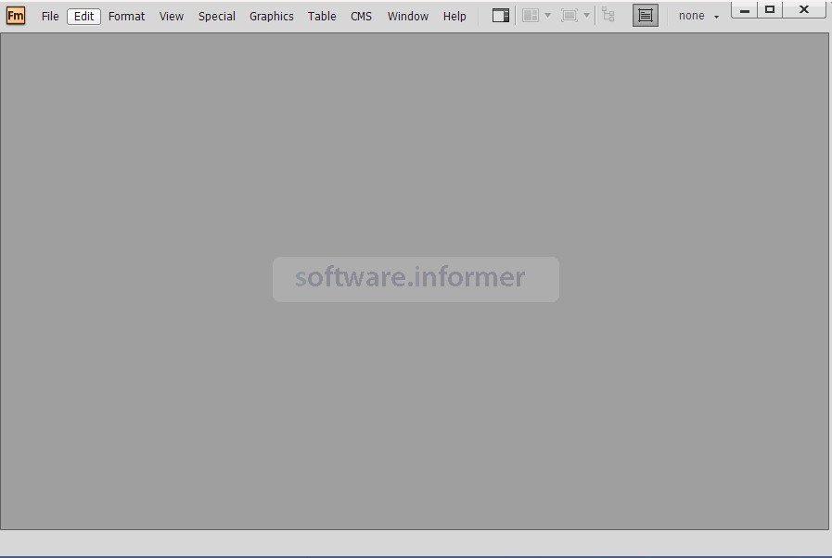This screenshot has height=558, width=832.
Task: Open the Help menu
Action: tap(454, 16)
